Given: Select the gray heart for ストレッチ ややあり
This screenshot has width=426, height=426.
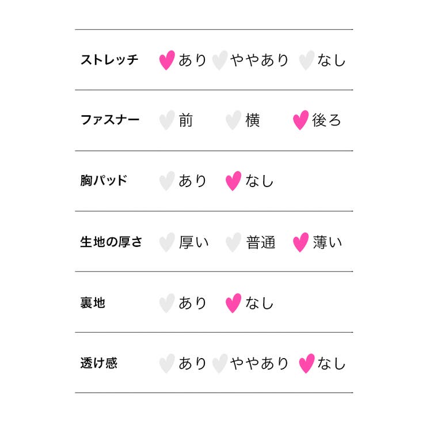Looking at the screenshot, I should pos(219,60).
